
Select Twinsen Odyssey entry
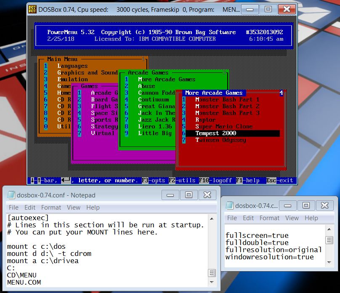pyautogui.click(x=220, y=140)
